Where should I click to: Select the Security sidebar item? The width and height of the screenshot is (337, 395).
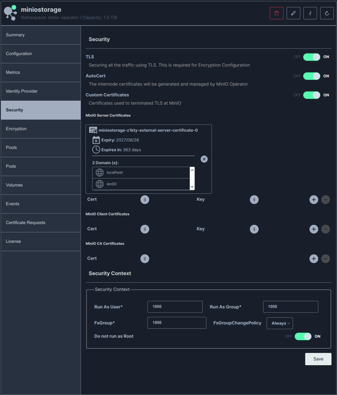click(x=41, y=110)
